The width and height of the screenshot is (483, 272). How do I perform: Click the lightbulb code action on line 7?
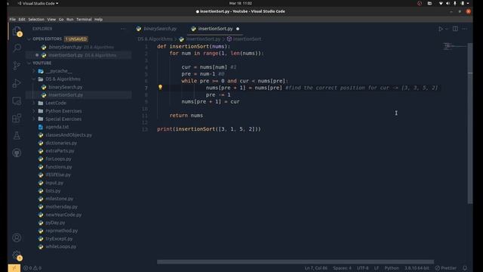[160, 88]
